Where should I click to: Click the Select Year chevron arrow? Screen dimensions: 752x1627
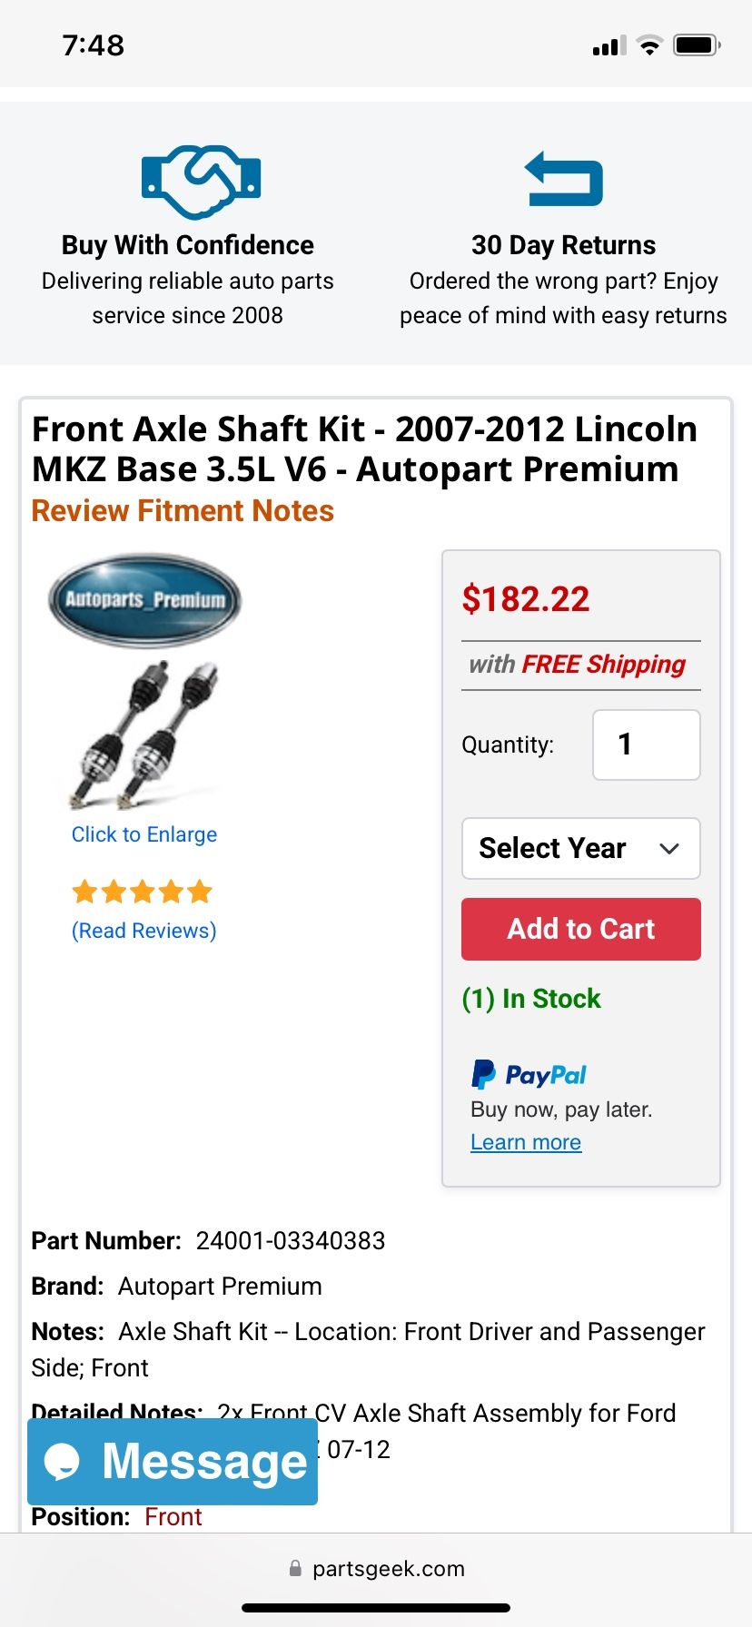pos(669,849)
